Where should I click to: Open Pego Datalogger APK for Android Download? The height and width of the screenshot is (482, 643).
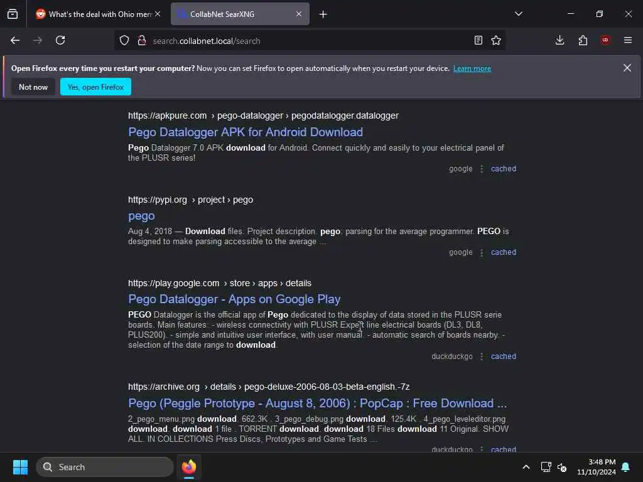(246, 132)
